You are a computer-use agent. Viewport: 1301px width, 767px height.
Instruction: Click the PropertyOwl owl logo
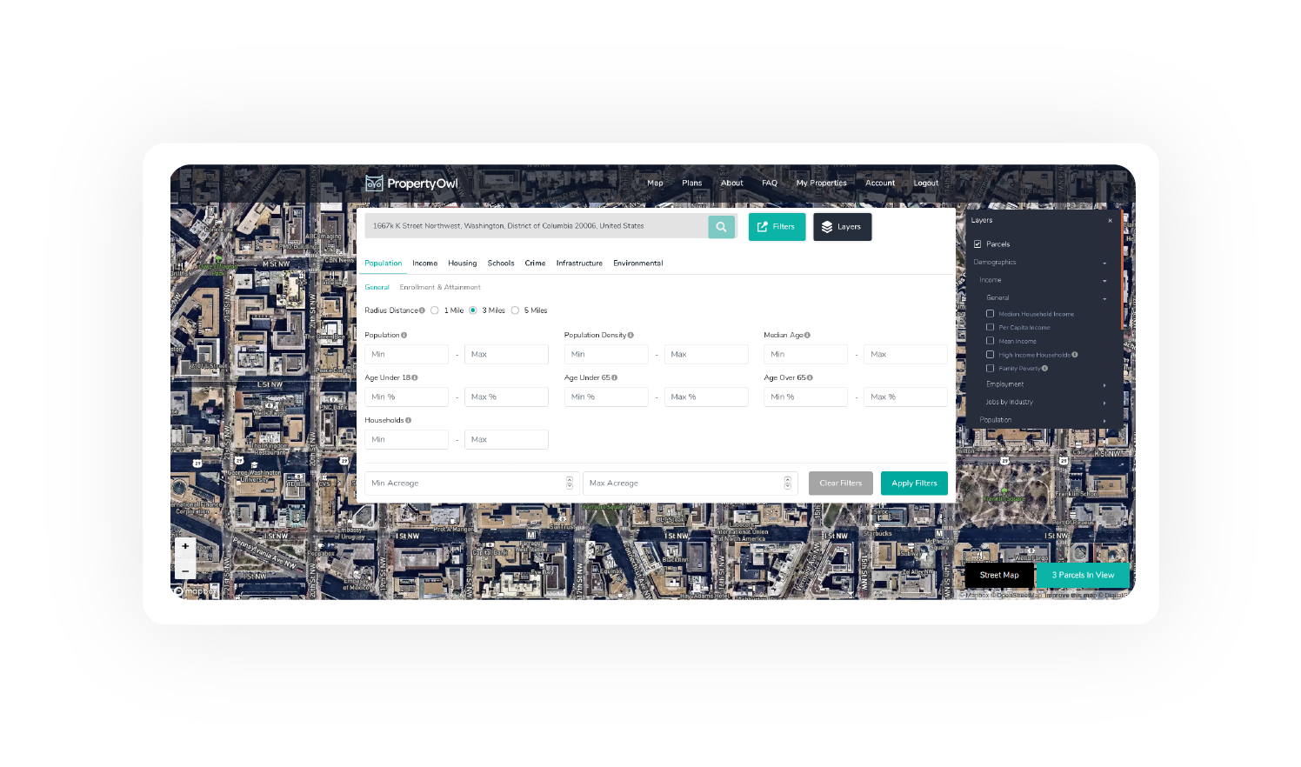tap(374, 183)
